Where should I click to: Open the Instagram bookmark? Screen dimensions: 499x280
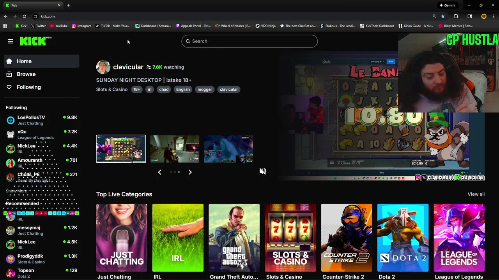click(x=81, y=26)
